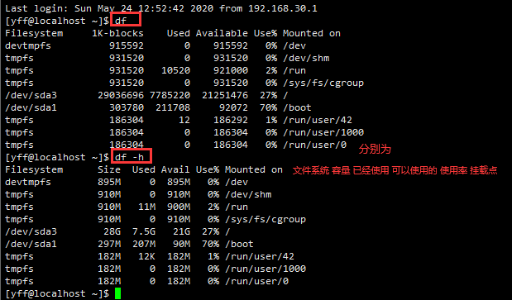
Task: Click "70%" in the 303780 row
Action: 269,107
